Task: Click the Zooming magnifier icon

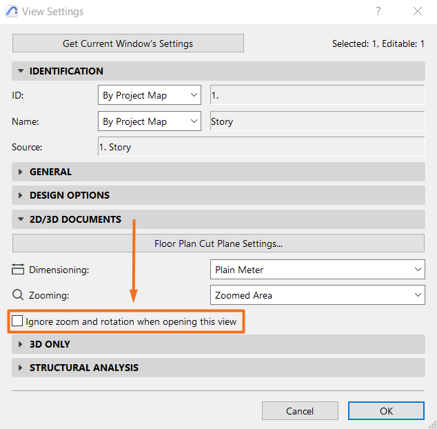Action: [18, 295]
